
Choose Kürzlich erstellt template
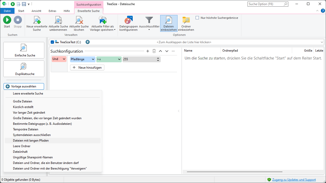[x=53, y=107]
